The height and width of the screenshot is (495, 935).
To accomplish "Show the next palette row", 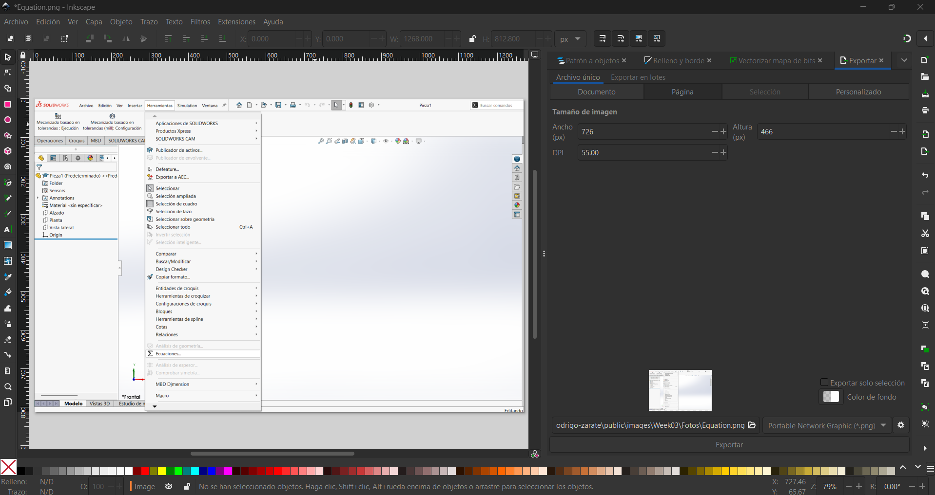I will (x=918, y=467).
